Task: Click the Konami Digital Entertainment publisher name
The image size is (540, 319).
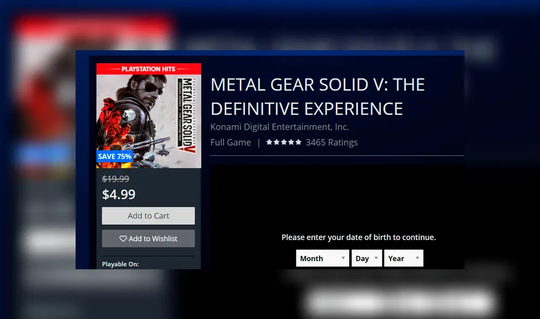Action: tap(280, 127)
